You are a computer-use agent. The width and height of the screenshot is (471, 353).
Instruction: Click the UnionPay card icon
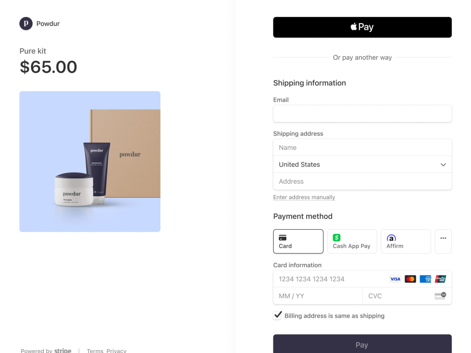pos(440,279)
